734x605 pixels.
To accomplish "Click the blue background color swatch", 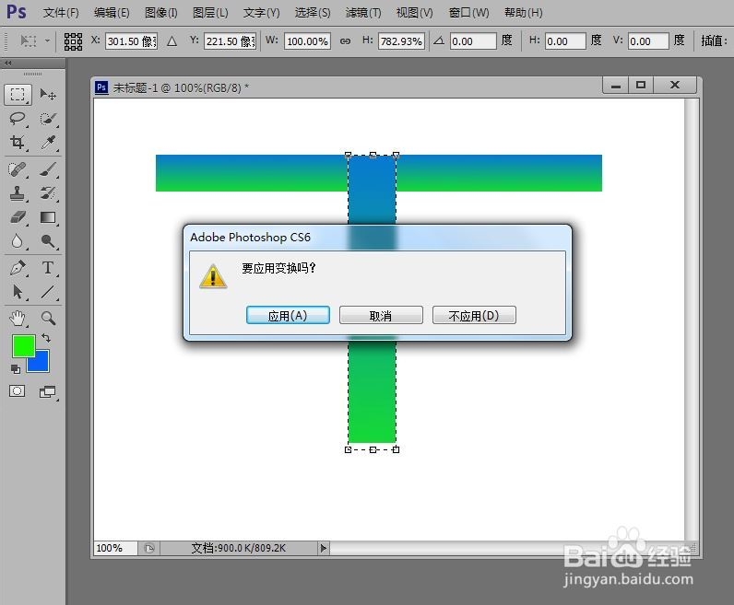I will 42,365.
